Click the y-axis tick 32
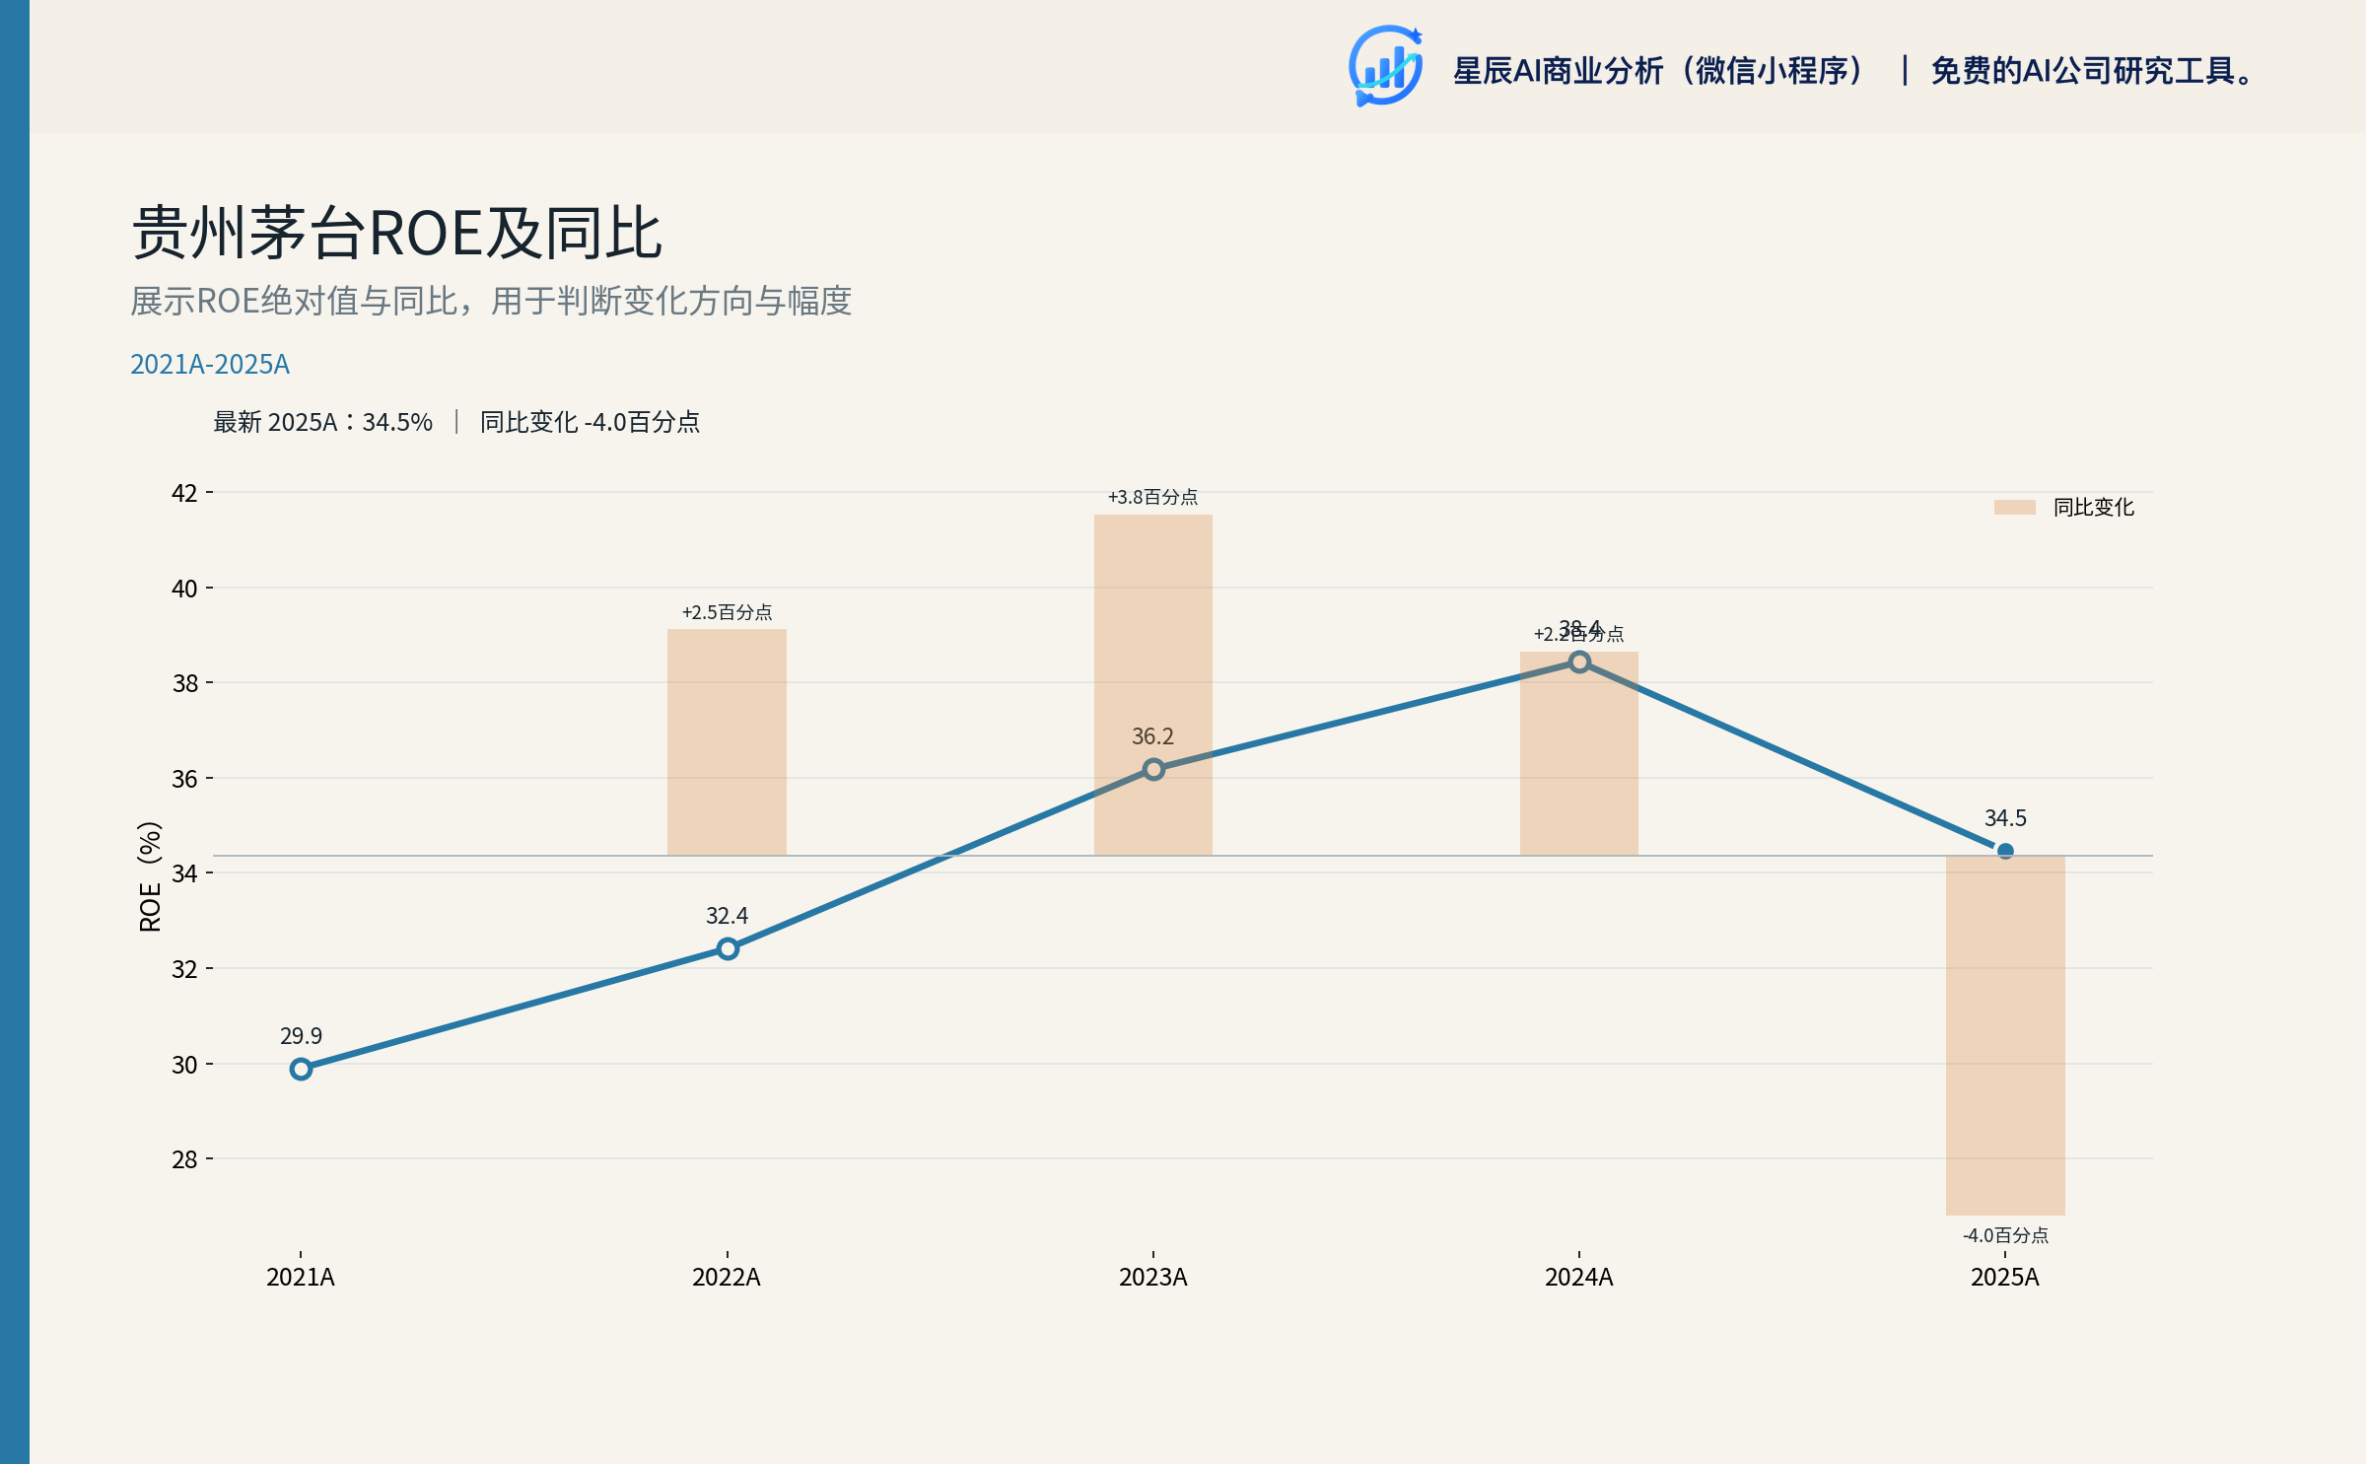 pos(184,969)
